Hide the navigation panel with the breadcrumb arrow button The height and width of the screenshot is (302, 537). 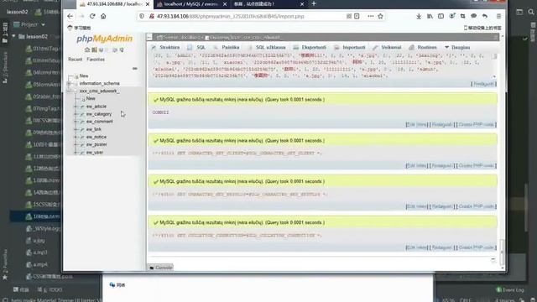(x=149, y=37)
